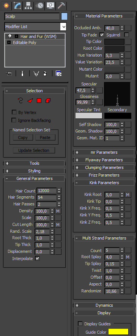Click the Root Color map button
This screenshot has width=137, height=336.
(128, 49)
